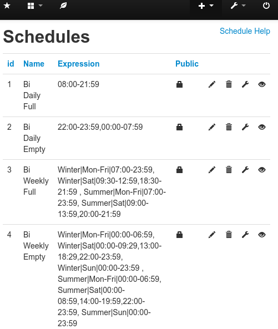Delete the Bi Weekly Empty schedule
Screen dimensions: 278x329
tap(229, 235)
